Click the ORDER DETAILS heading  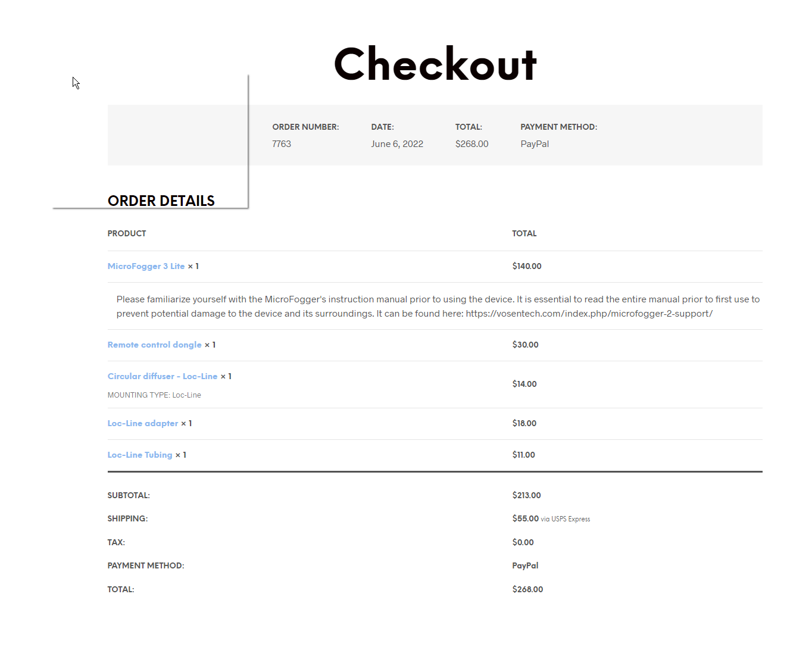click(x=161, y=201)
